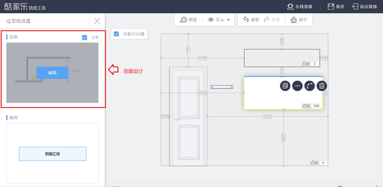Undo with the 撤销 button
The height and width of the screenshot is (187, 383).
tap(251, 20)
